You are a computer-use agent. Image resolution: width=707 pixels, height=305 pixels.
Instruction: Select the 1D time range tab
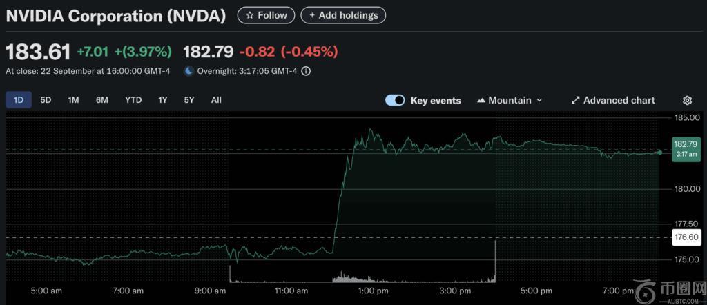[19, 100]
